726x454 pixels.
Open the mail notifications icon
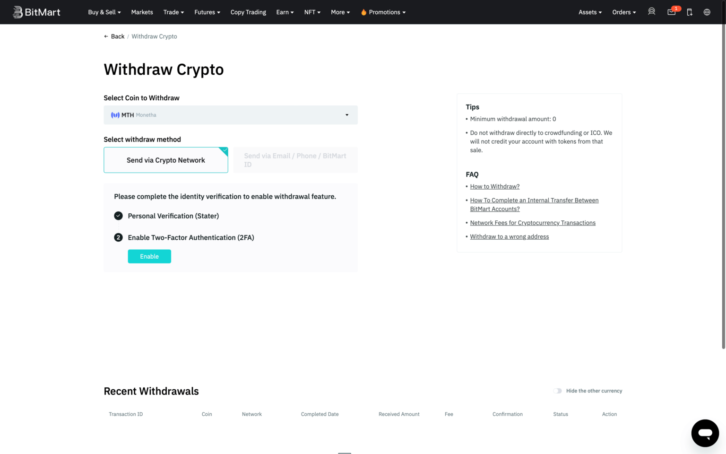(x=672, y=12)
